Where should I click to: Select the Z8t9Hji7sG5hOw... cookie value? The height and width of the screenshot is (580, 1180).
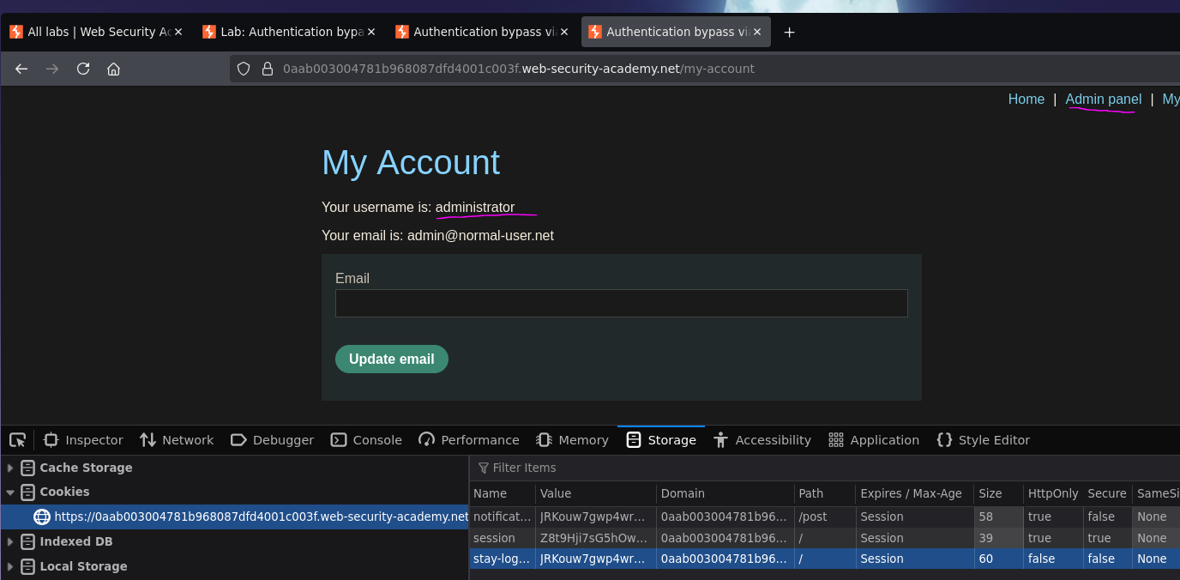pyautogui.click(x=596, y=538)
